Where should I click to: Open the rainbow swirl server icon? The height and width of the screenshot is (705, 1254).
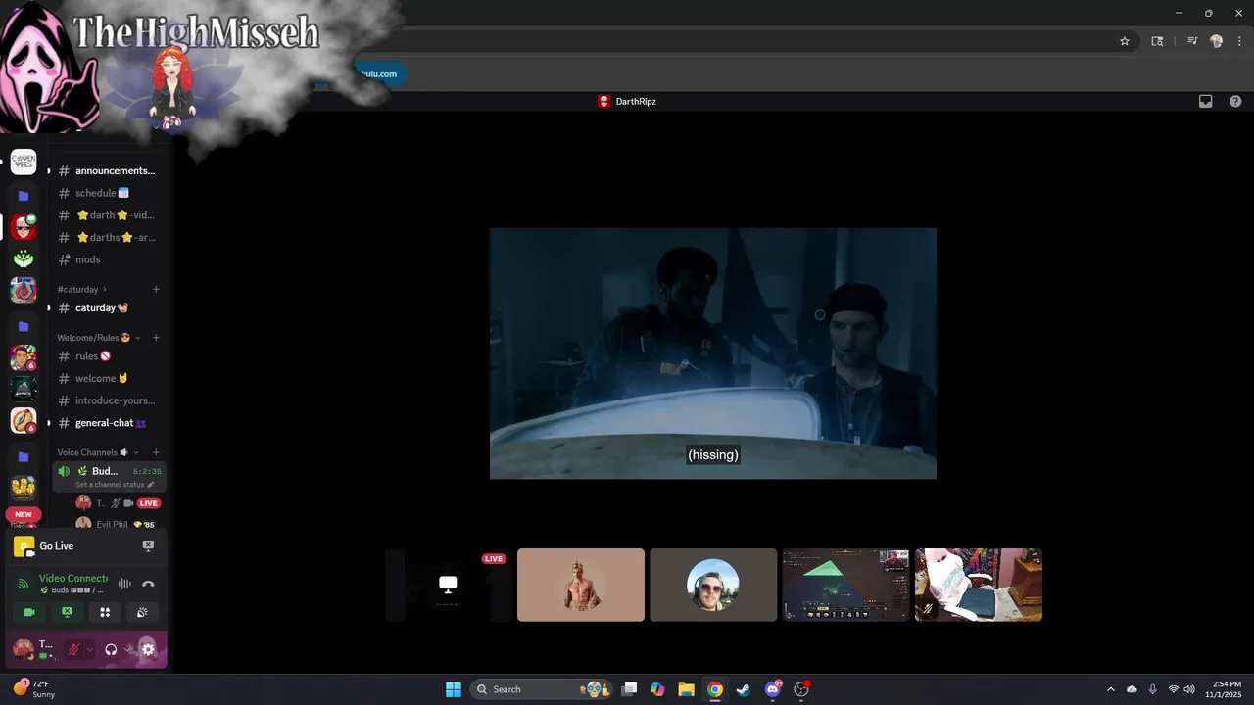pyautogui.click(x=24, y=290)
